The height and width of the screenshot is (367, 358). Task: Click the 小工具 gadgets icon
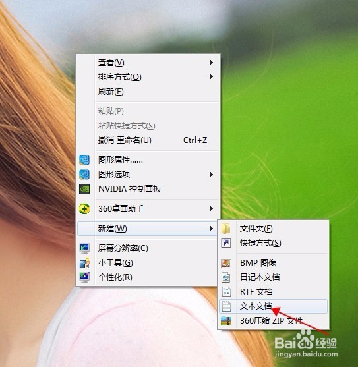84,263
